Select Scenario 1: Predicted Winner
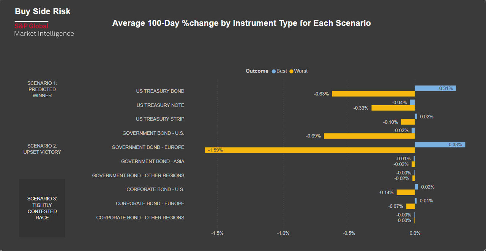The image size is (486, 251). pos(42,89)
